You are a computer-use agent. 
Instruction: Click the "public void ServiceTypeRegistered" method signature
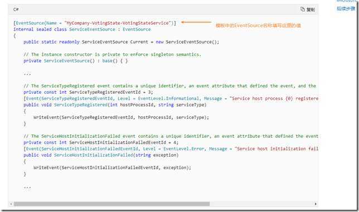[115, 105]
